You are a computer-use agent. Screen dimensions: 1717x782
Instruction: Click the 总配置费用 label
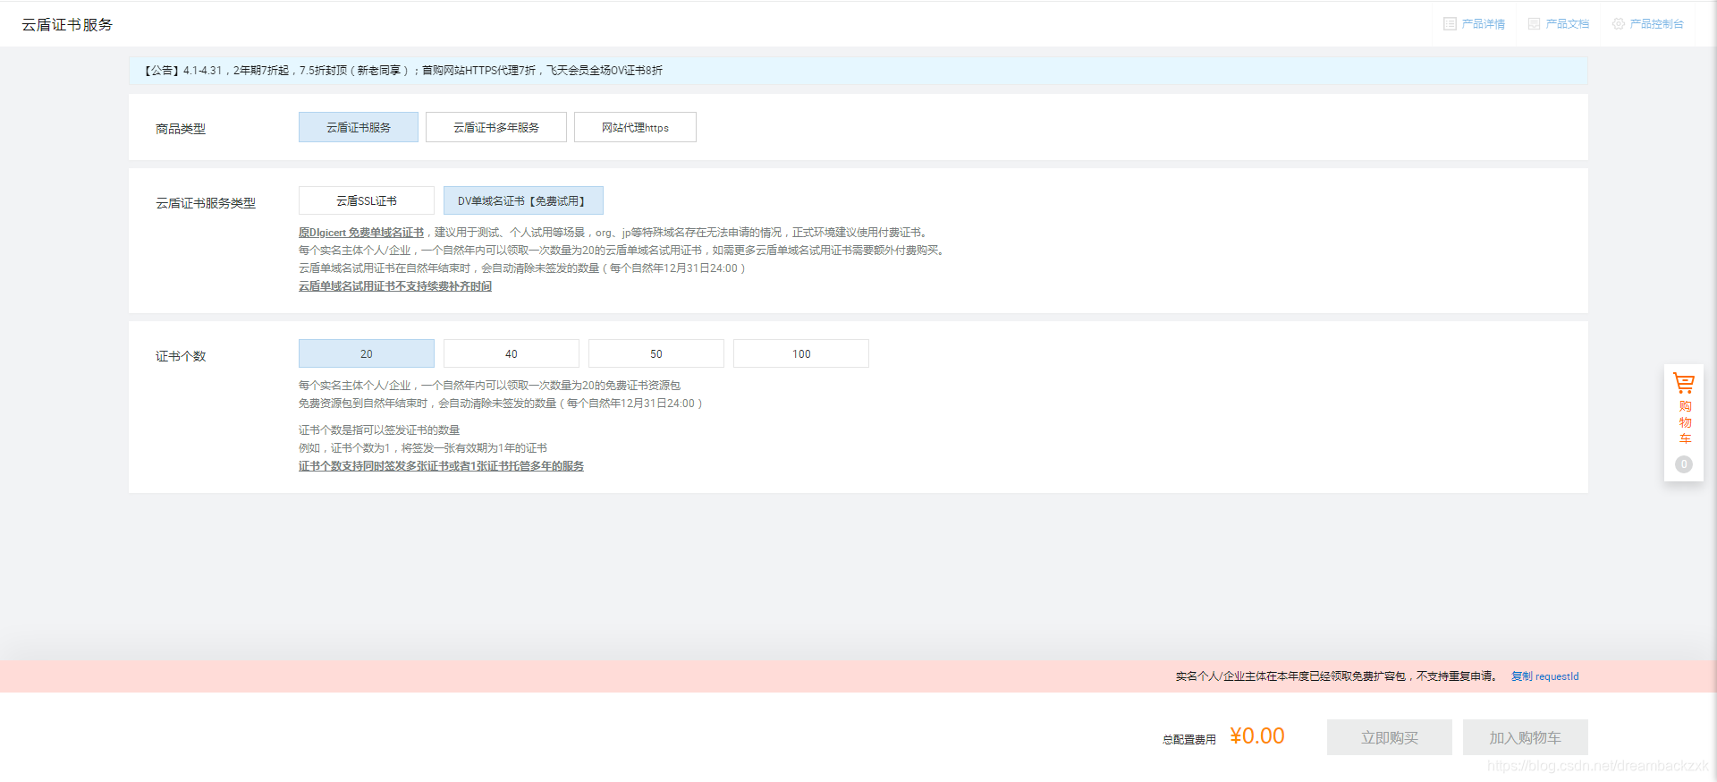click(x=1189, y=740)
